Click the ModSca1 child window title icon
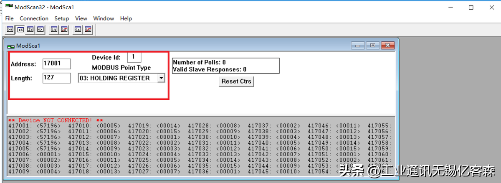Screen dimensions: 501x183 click(x=11, y=46)
